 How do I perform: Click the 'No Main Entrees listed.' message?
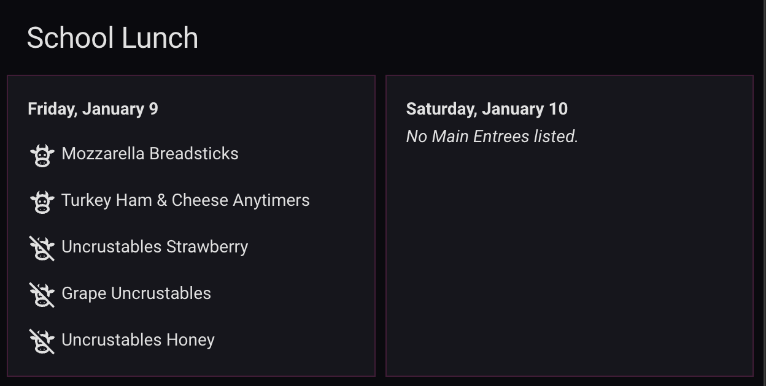point(492,136)
